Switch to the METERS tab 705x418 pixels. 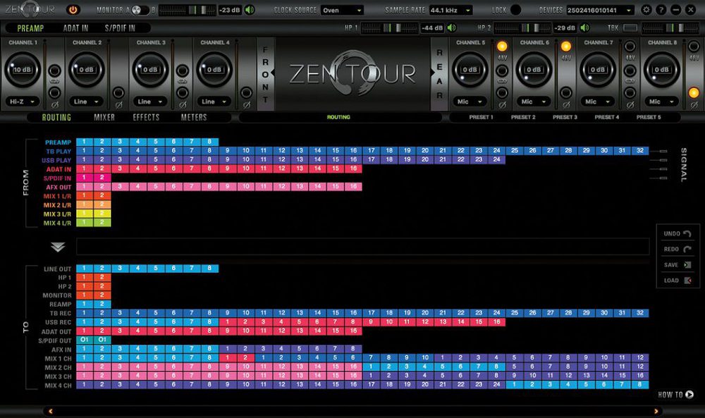(194, 117)
